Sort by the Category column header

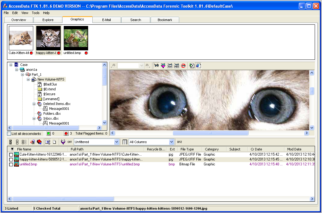[x=214, y=149]
